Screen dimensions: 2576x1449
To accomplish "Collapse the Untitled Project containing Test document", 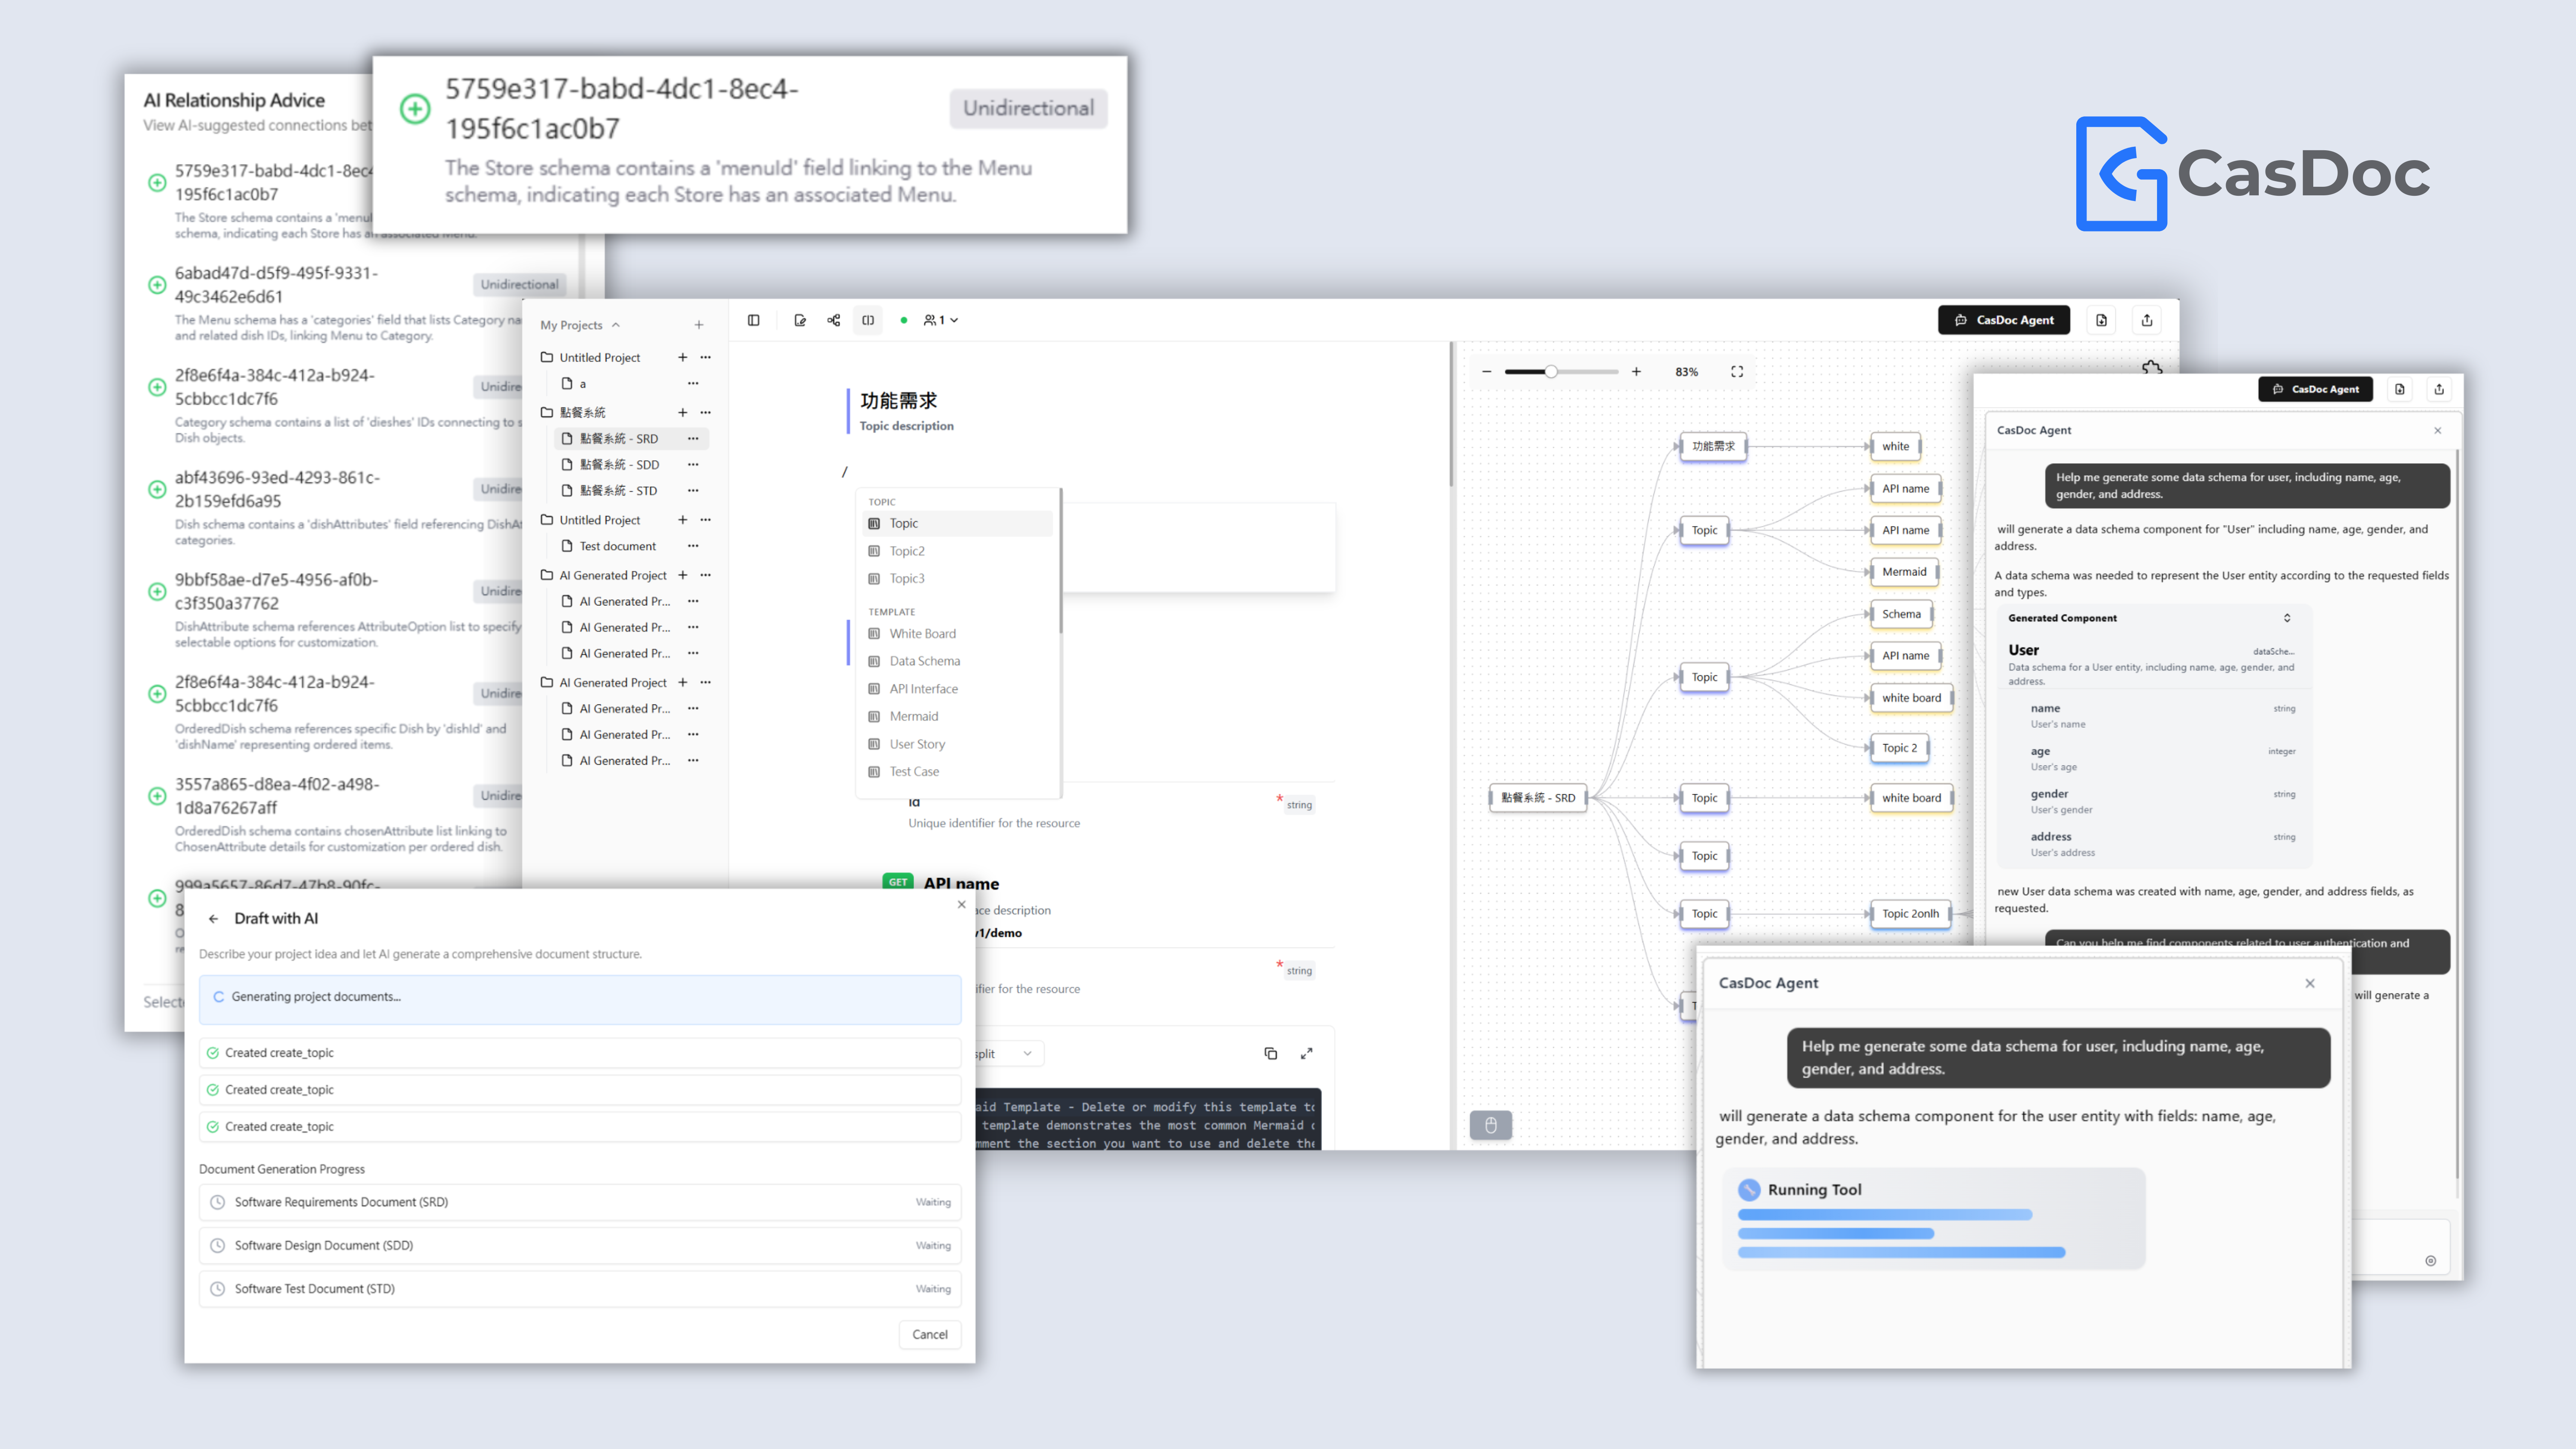I will [547, 520].
